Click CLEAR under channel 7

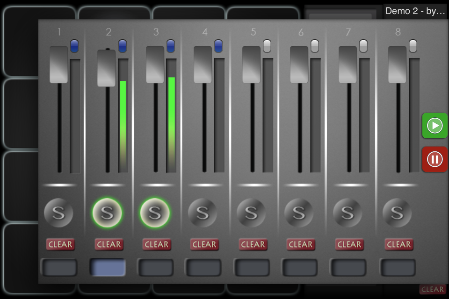349,244
